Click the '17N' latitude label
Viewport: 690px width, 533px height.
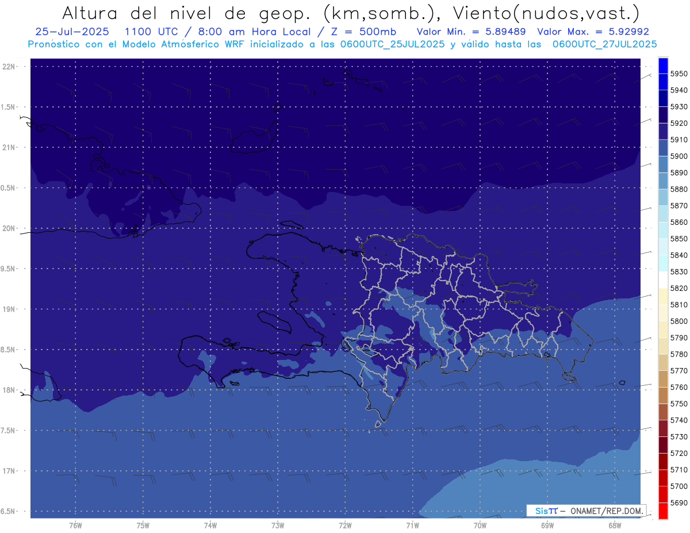click(x=9, y=471)
